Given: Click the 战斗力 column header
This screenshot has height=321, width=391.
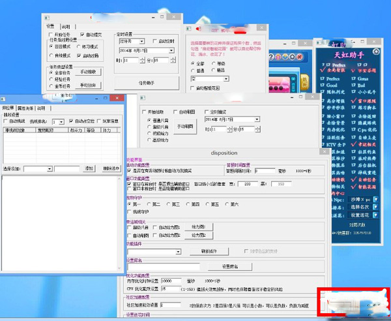Looking at the screenshot, I should (76, 130).
